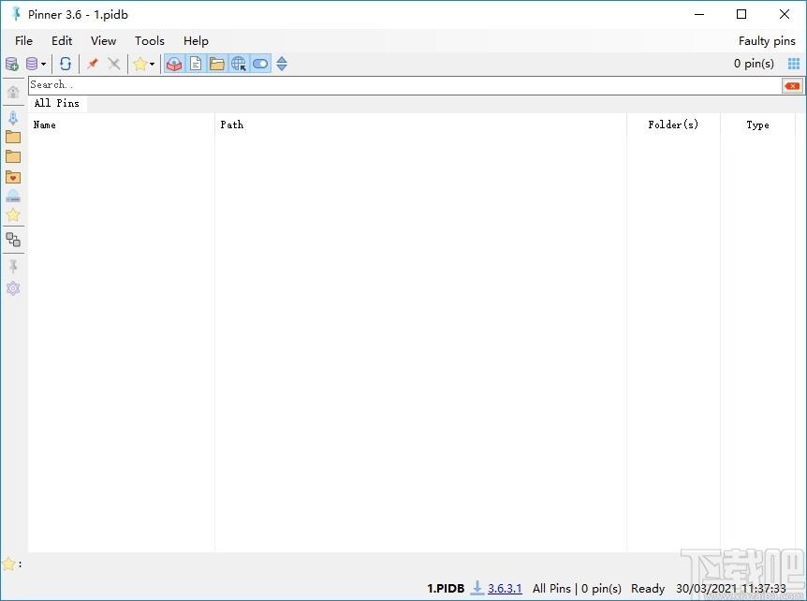Click the Faulty pins button
The width and height of the screenshot is (807, 601).
pos(767,41)
